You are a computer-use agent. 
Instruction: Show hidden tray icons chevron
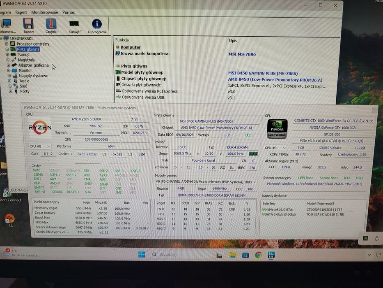[369, 255]
